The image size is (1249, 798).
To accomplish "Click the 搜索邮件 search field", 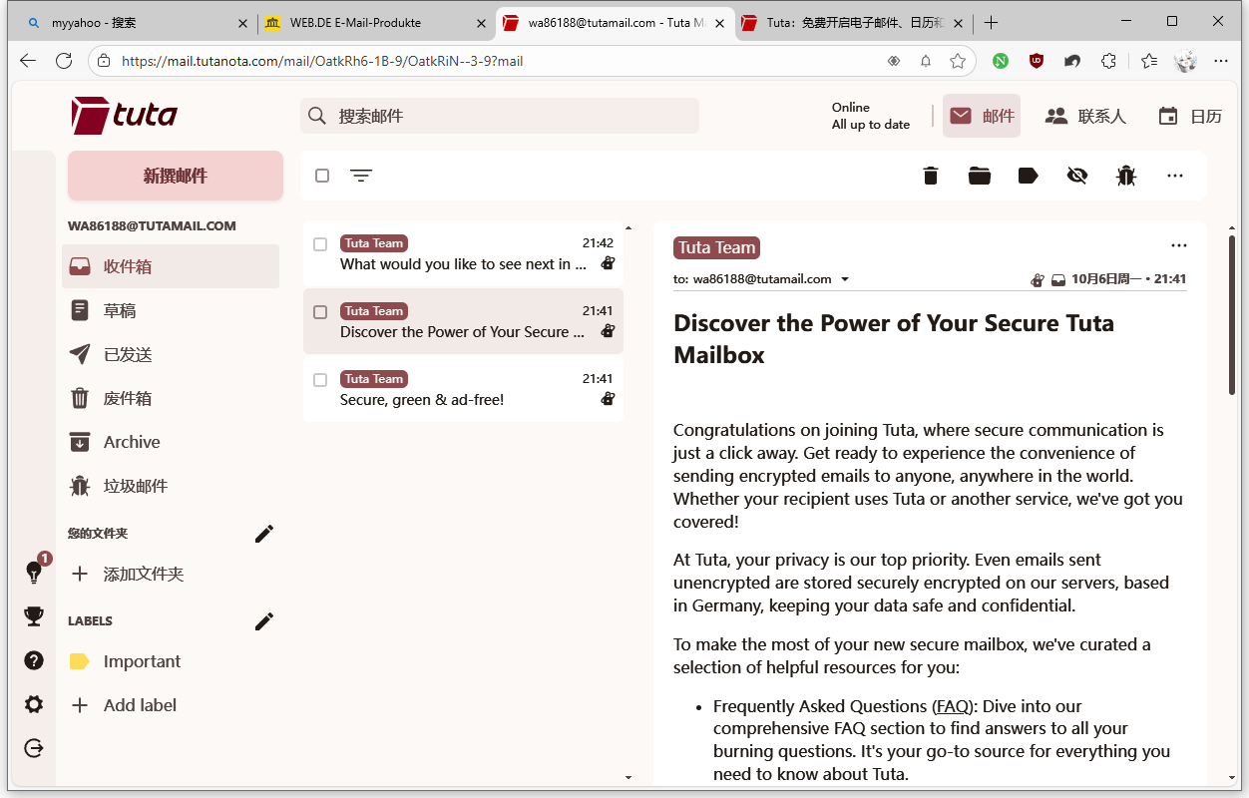I will (x=499, y=116).
